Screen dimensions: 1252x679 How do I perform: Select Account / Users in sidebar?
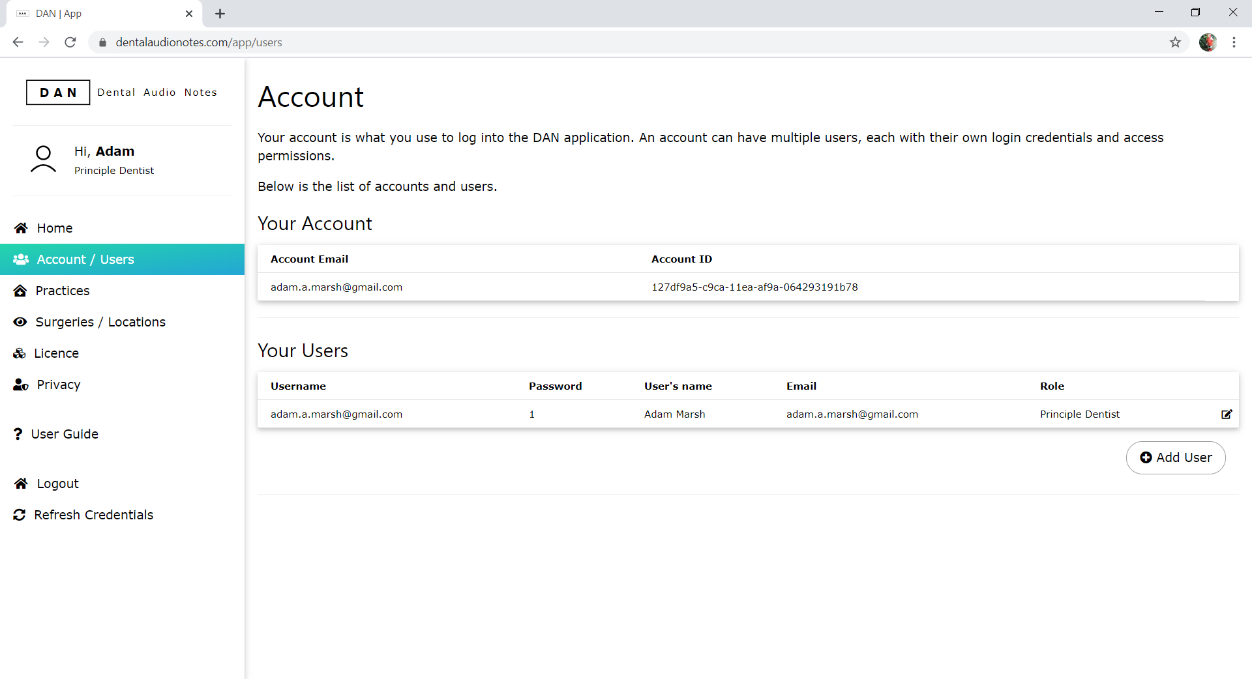point(85,259)
